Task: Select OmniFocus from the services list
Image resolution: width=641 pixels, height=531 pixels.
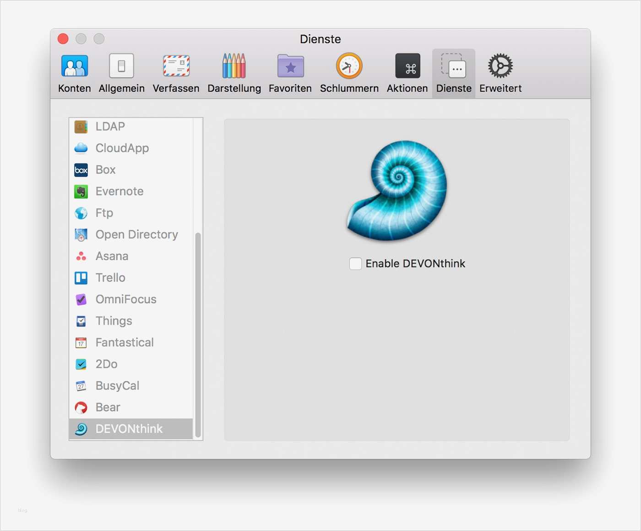Action: [125, 299]
